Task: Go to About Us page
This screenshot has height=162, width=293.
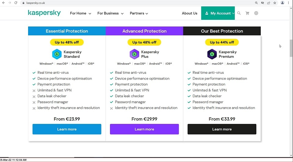Action: (x=189, y=13)
